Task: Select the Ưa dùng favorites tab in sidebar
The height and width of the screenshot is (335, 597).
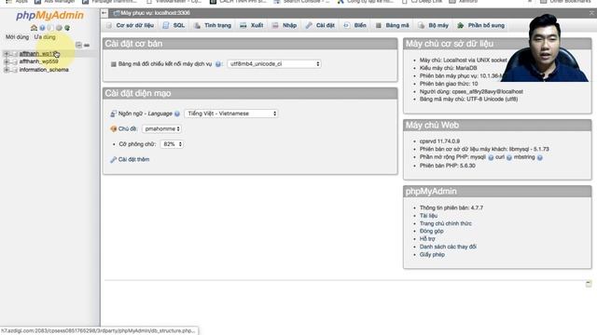Action: (x=45, y=37)
